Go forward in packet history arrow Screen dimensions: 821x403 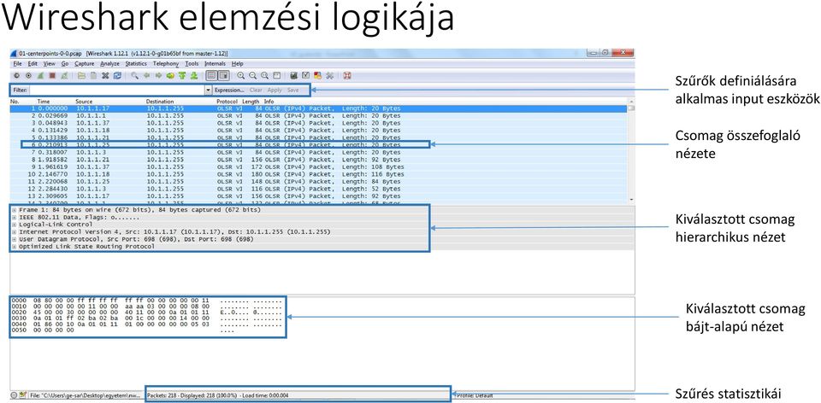pos(158,76)
